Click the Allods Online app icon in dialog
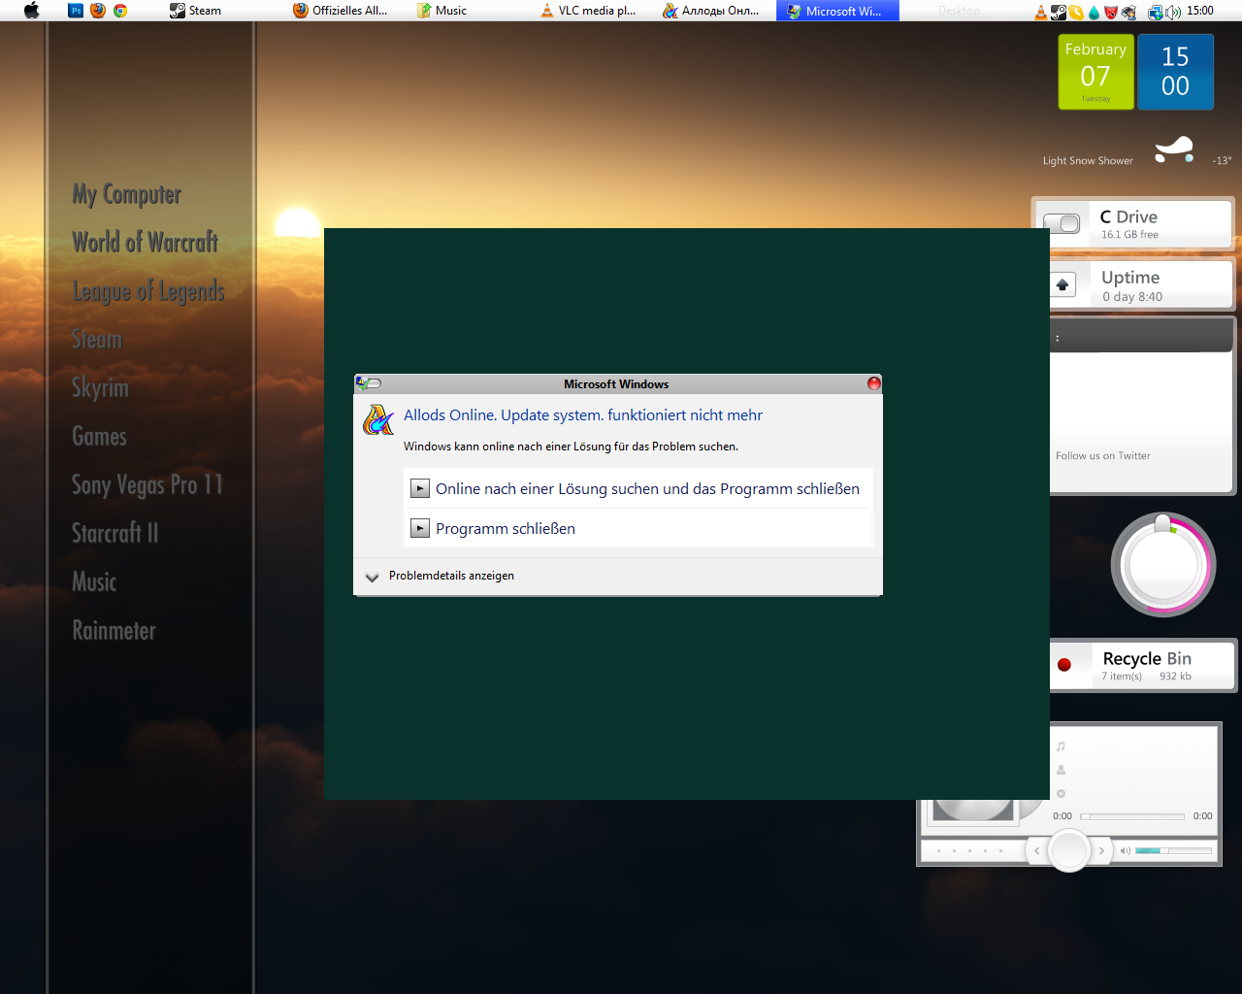Screen dimensions: 1242x994 click(x=377, y=420)
